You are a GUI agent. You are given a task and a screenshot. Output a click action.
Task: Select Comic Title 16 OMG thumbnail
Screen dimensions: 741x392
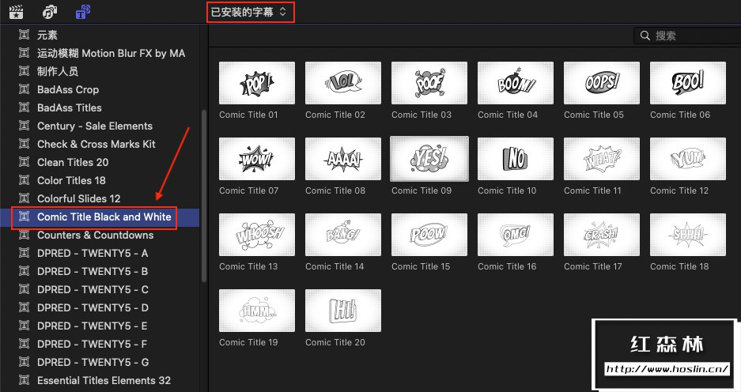(x=516, y=235)
